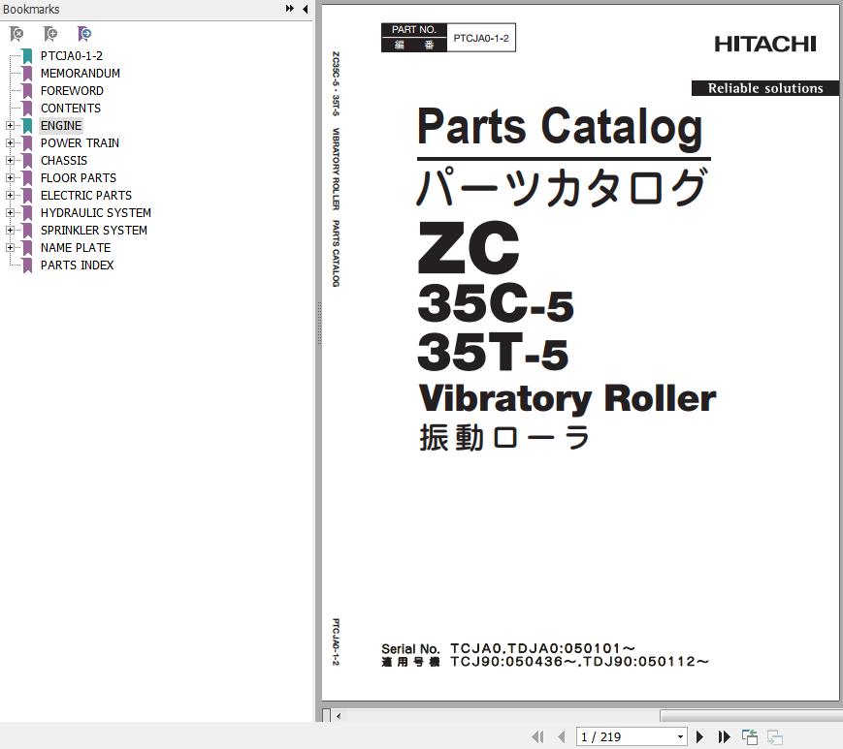This screenshot has width=843, height=749.
Task: Select the FLOOR PARTS bookmark label
Action: click(78, 177)
